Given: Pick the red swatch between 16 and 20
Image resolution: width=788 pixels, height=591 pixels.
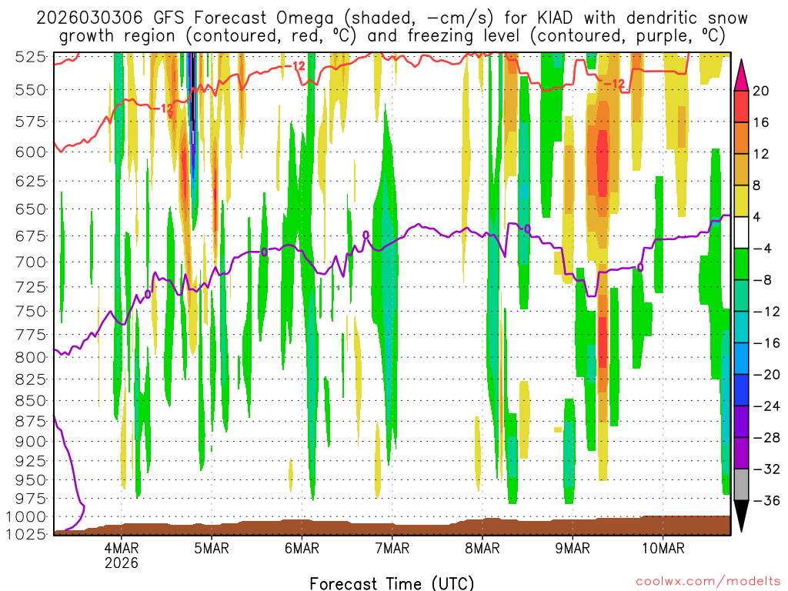Looking at the screenshot, I should pyautogui.click(x=741, y=106).
